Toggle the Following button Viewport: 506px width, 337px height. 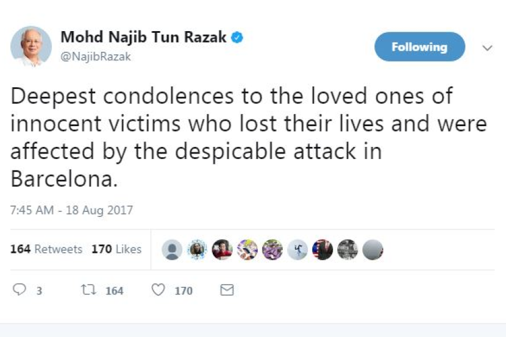(x=419, y=47)
